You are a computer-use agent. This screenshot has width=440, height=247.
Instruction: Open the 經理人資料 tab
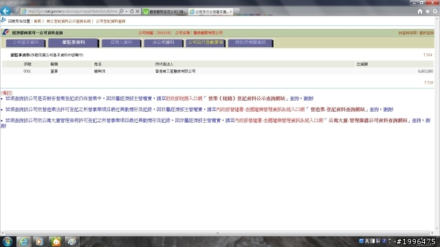tap(121, 43)
